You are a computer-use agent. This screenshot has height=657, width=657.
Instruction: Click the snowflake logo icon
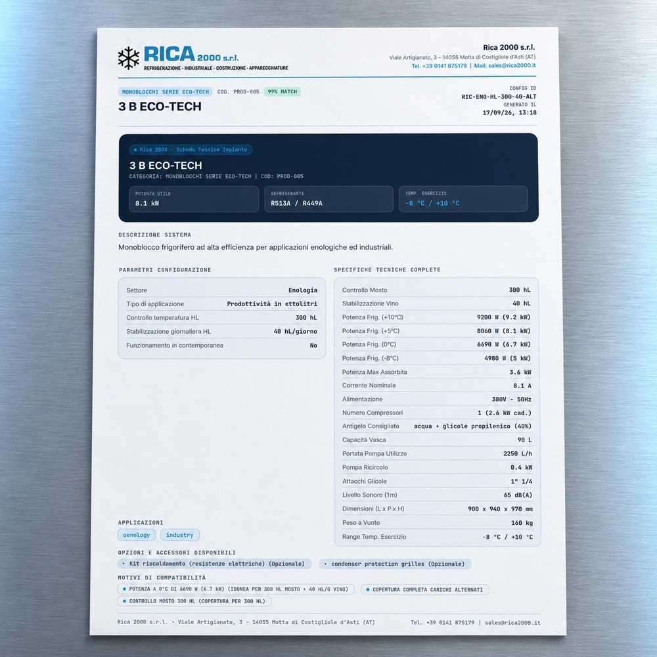pyautogui.click(x=128, y=58)
